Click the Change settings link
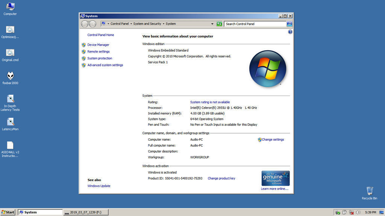The width and height of the screenshot is (385, 216). coord(273,139)
